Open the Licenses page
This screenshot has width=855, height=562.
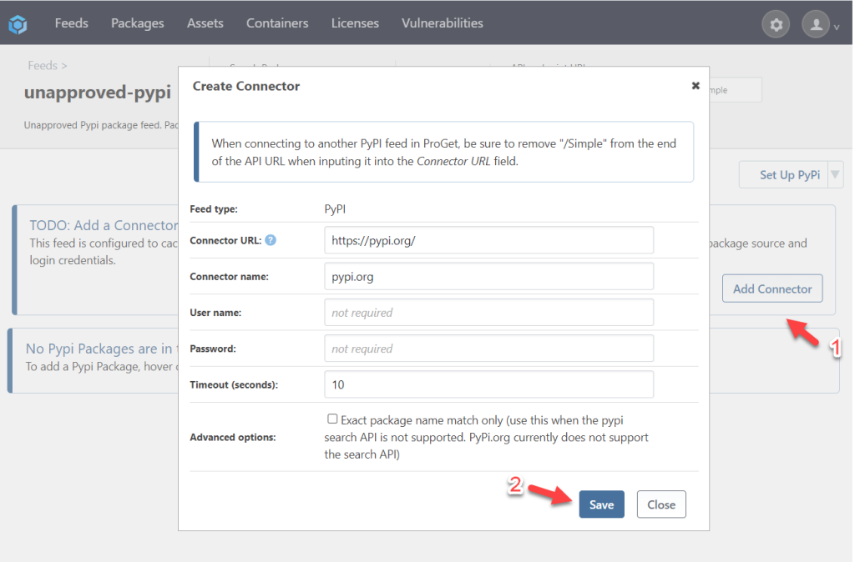pos(355,23)
